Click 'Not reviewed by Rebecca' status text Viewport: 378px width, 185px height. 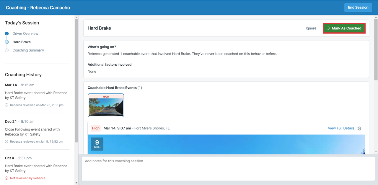[28, 178]
